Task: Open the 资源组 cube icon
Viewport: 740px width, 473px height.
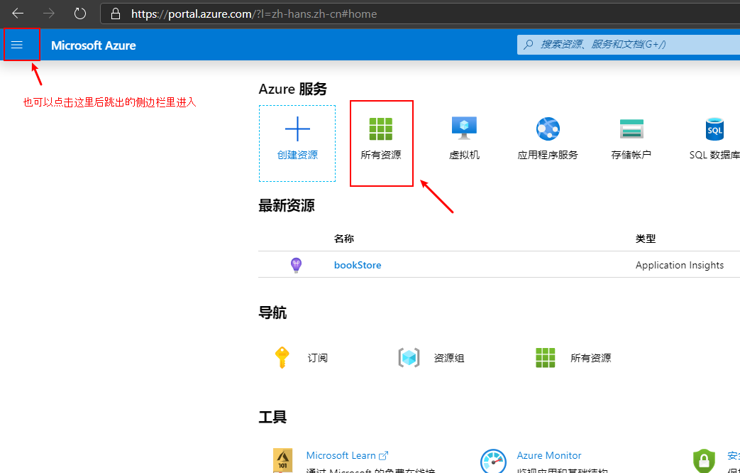Action: click(409, 358)
